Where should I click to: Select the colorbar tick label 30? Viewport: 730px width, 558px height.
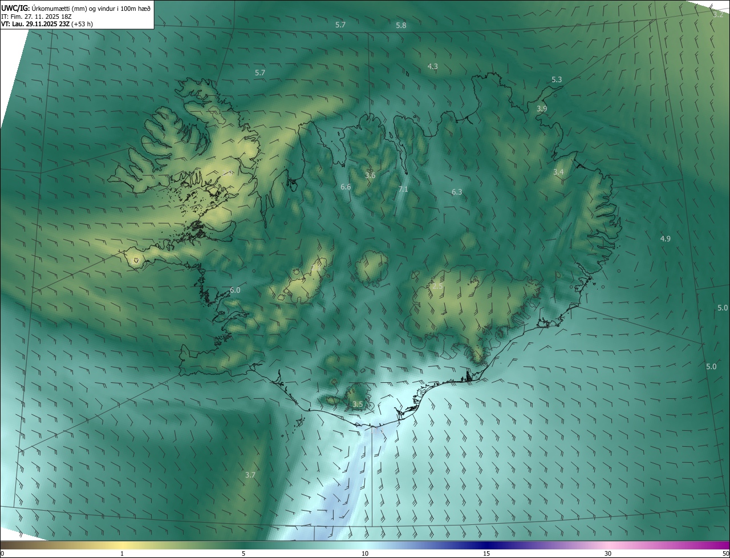click(x=608, y=553)
